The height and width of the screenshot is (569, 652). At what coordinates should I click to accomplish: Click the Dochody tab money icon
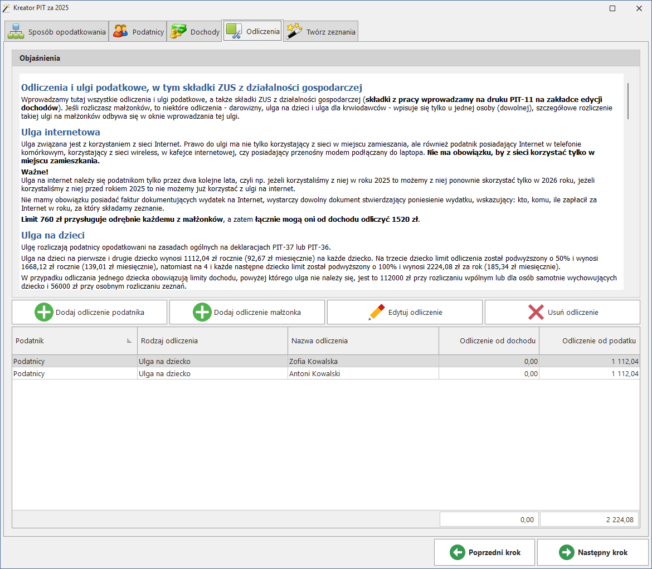(x=178, y=32)
